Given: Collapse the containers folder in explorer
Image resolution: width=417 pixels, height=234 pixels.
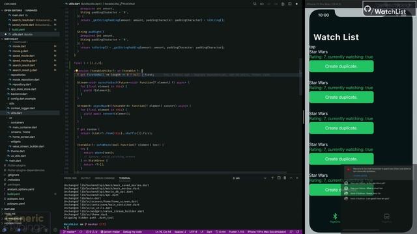Looking at the screenshot, I should click(18, 123).
